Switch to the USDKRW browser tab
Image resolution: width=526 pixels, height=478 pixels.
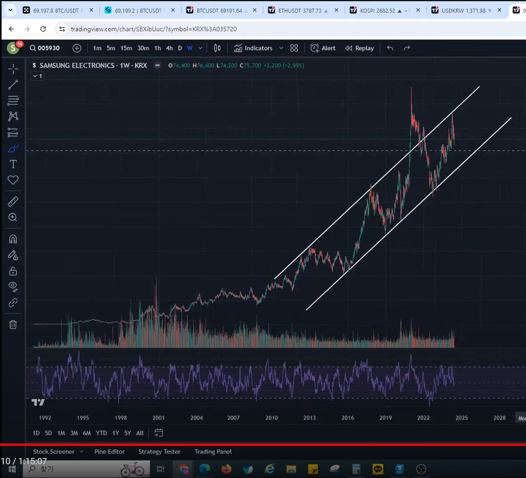tap(466, 11)
